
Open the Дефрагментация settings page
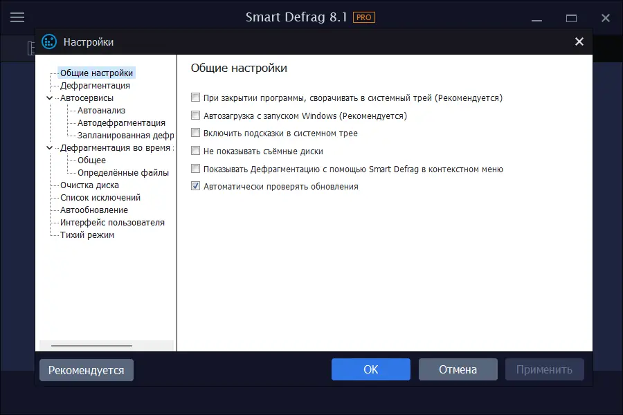pyautogui.click(x=95, y=85)
